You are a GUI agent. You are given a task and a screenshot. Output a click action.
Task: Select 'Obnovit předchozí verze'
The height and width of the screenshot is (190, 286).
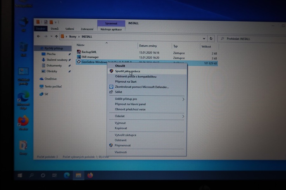[130, 110]
